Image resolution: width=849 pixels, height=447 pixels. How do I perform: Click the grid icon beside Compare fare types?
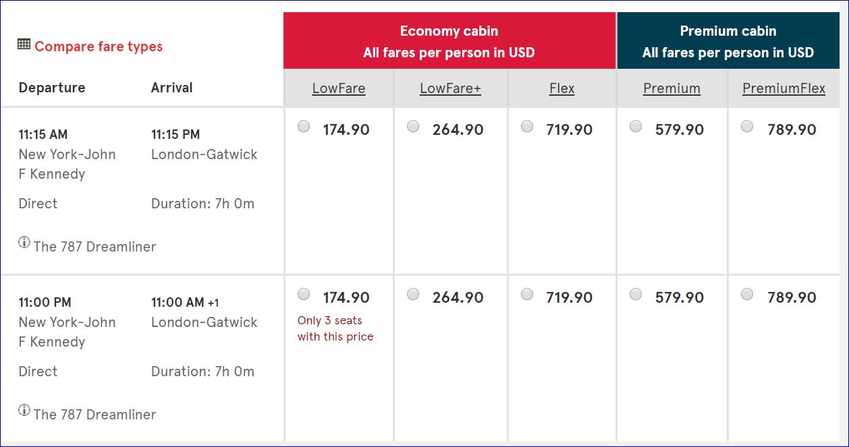click(24, 44)
